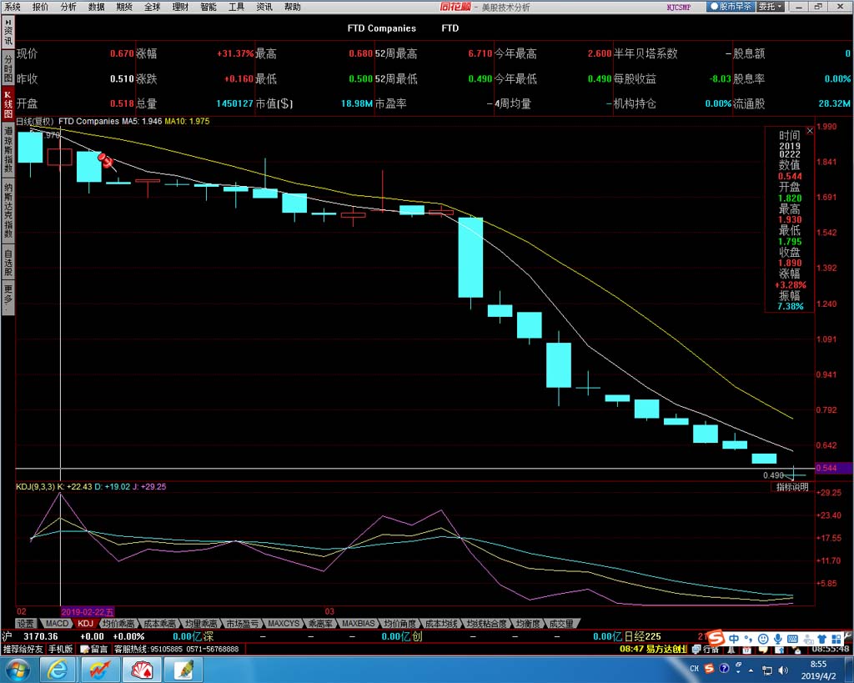Switch to 均衡度 indicator tab
The height and width of the screenshot is (683, 854).
coord(528,623)
